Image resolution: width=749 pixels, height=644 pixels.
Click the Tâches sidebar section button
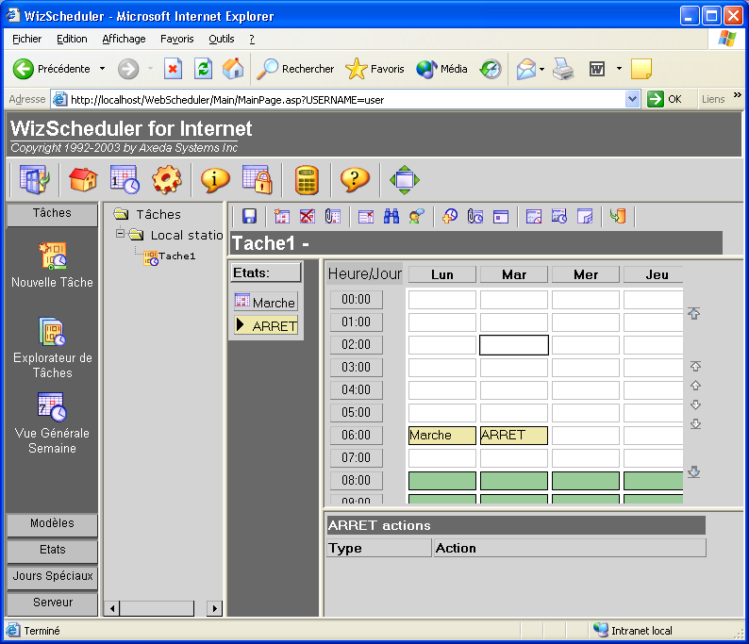click(52, 213)
